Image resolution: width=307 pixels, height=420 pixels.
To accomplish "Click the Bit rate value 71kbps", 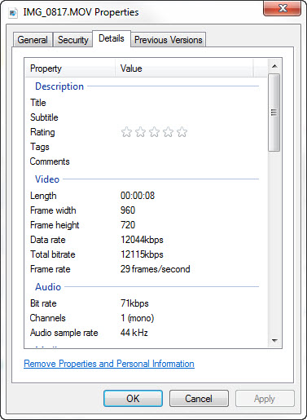I will tap(134, 303).
